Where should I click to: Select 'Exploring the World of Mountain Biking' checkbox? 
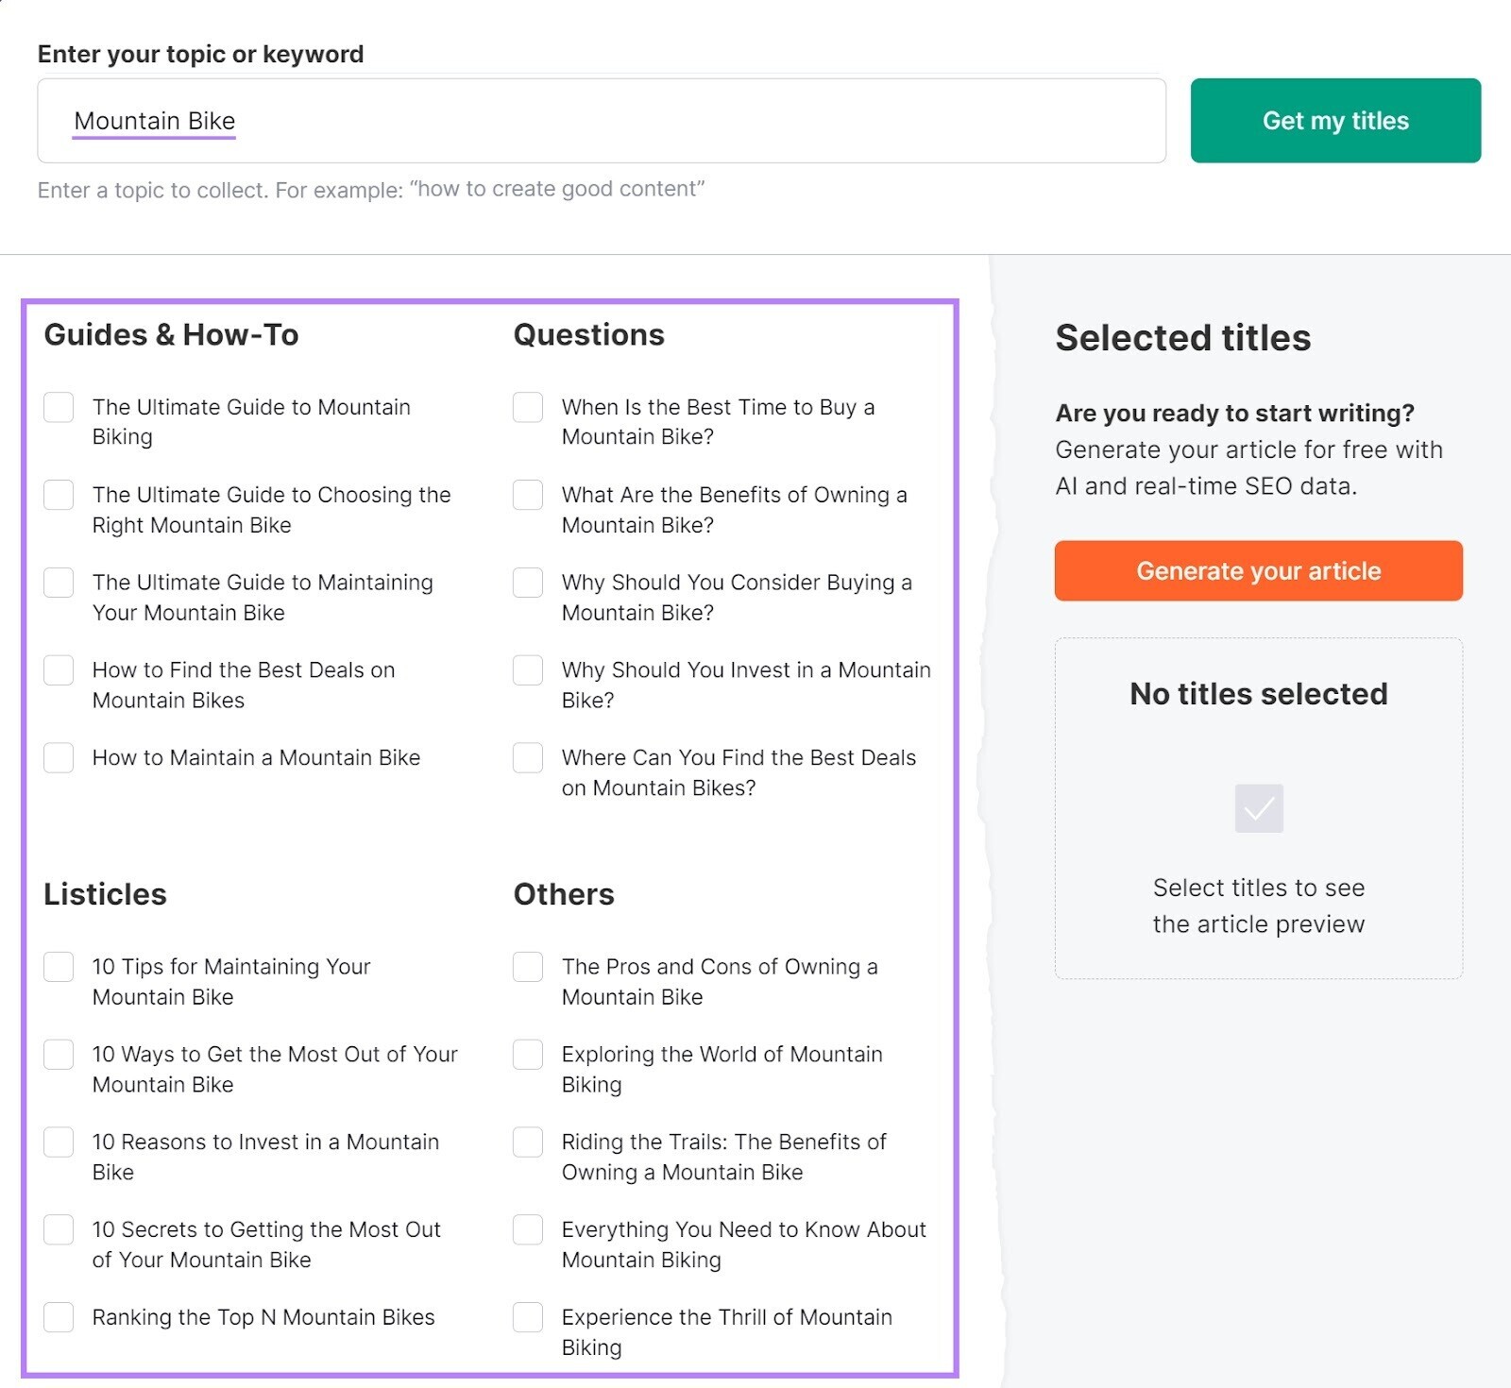(x=528, y=1055)
